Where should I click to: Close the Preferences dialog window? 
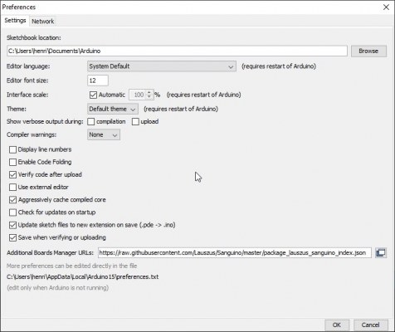[386, 7]
